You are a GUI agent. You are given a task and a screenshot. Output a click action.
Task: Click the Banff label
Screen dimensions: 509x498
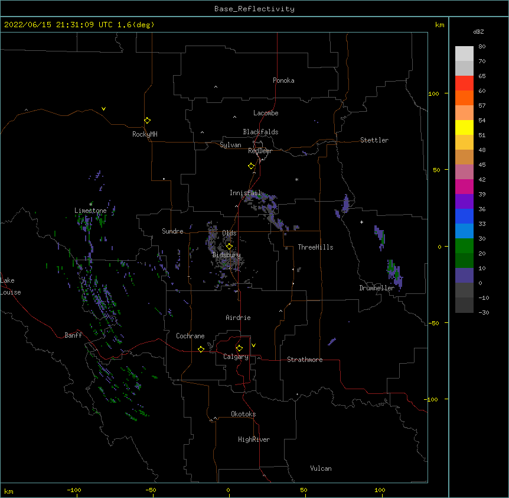pos(73,335)
